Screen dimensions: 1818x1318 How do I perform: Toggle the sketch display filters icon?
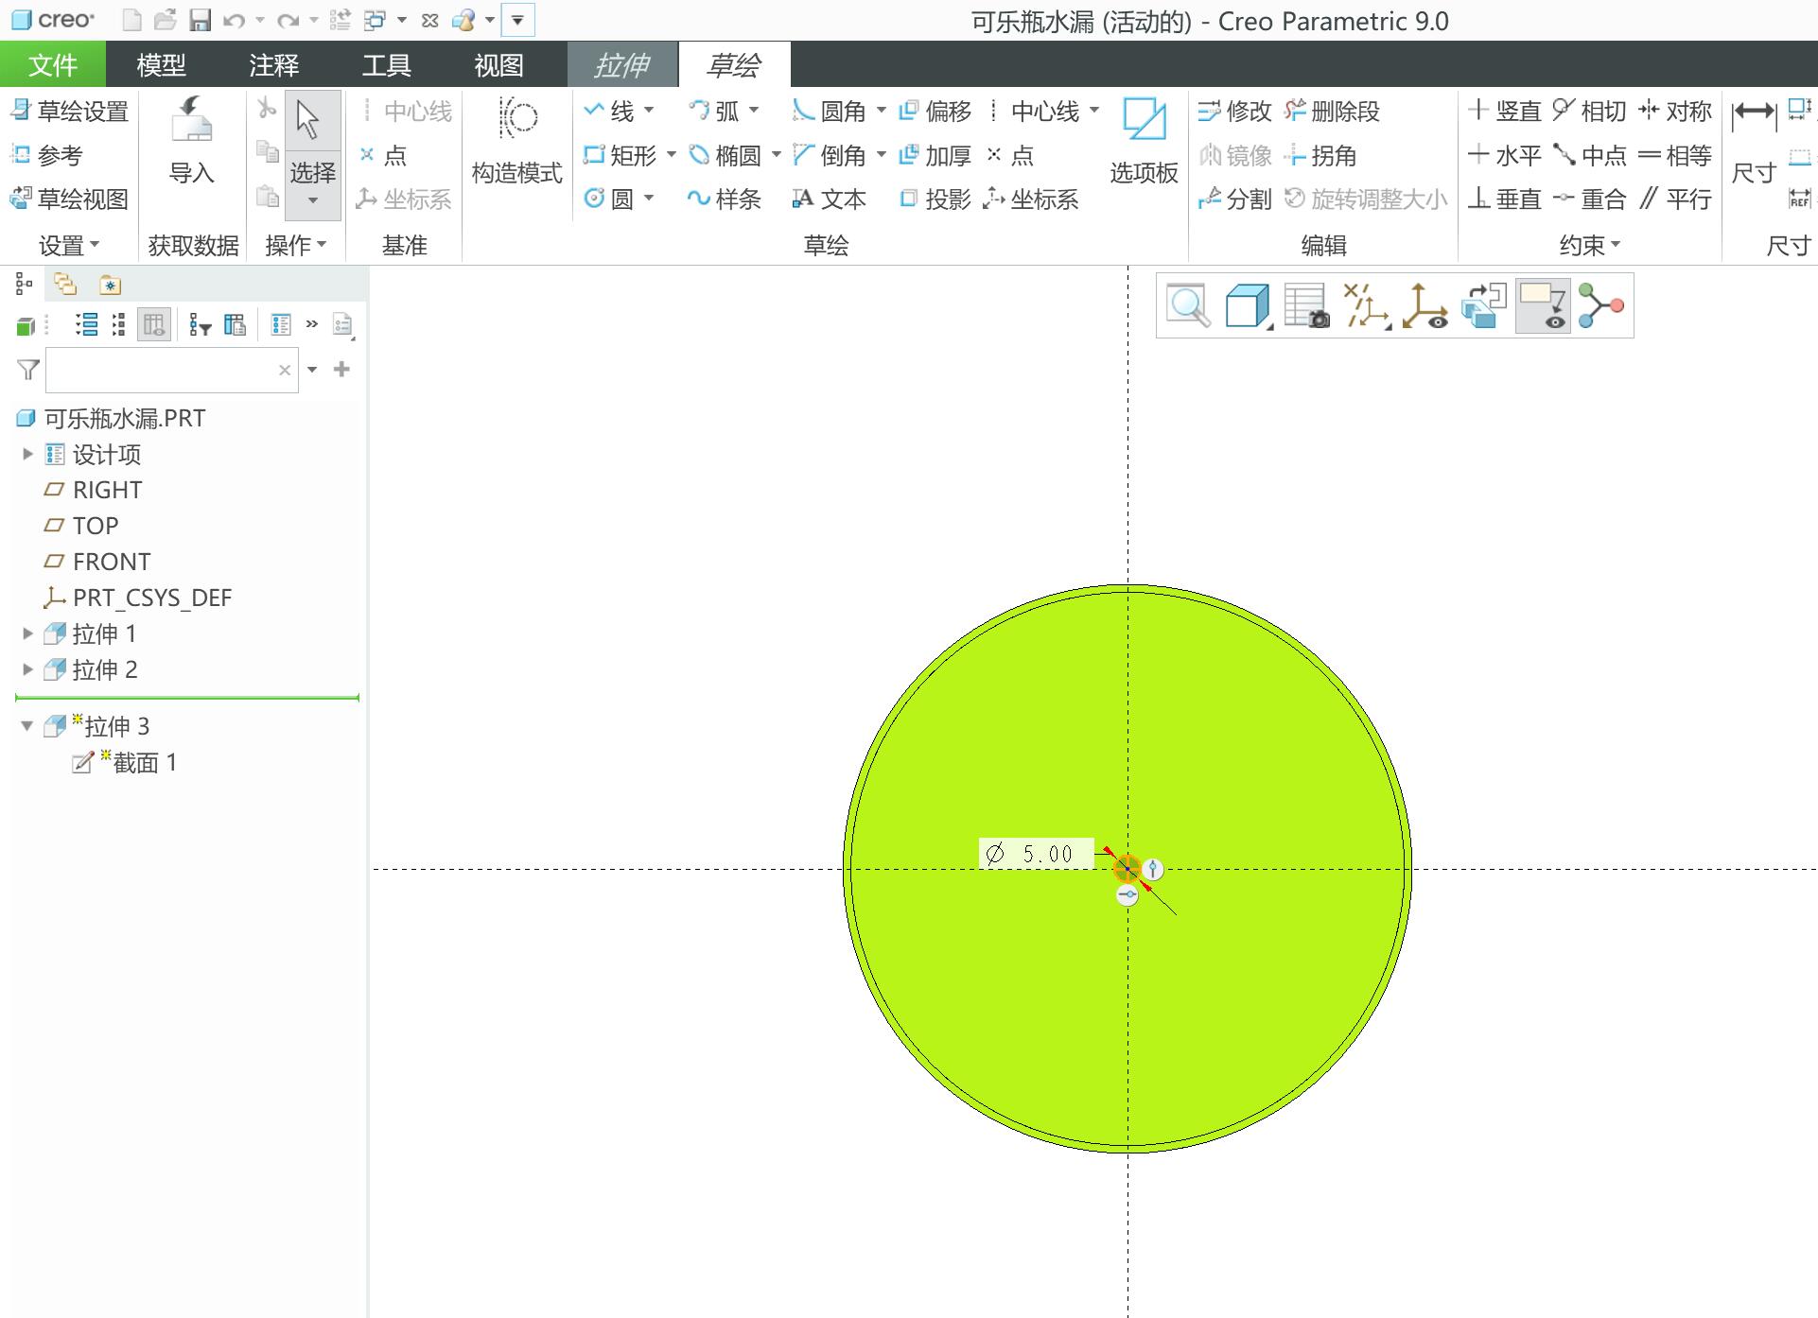coord(1543,306)
